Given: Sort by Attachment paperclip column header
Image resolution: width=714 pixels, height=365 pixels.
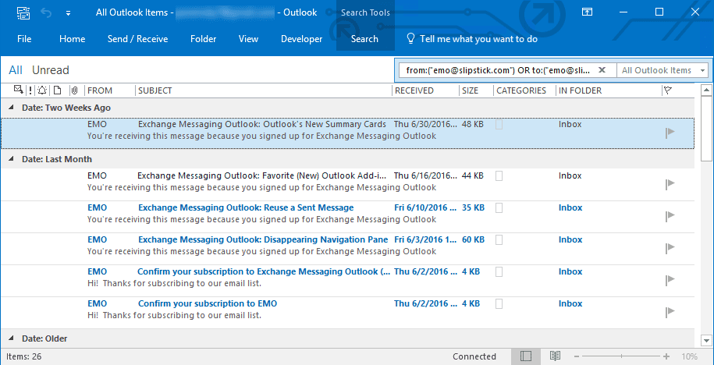Looking at the screenshot, I should [x=74, y=90].
